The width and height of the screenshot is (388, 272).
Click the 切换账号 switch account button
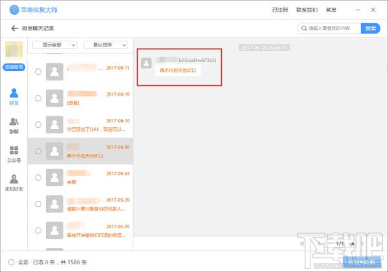click(14, 67)
